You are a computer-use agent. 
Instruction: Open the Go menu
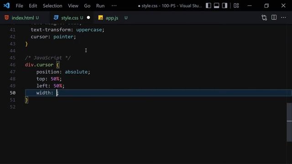(x=87, y=6)
